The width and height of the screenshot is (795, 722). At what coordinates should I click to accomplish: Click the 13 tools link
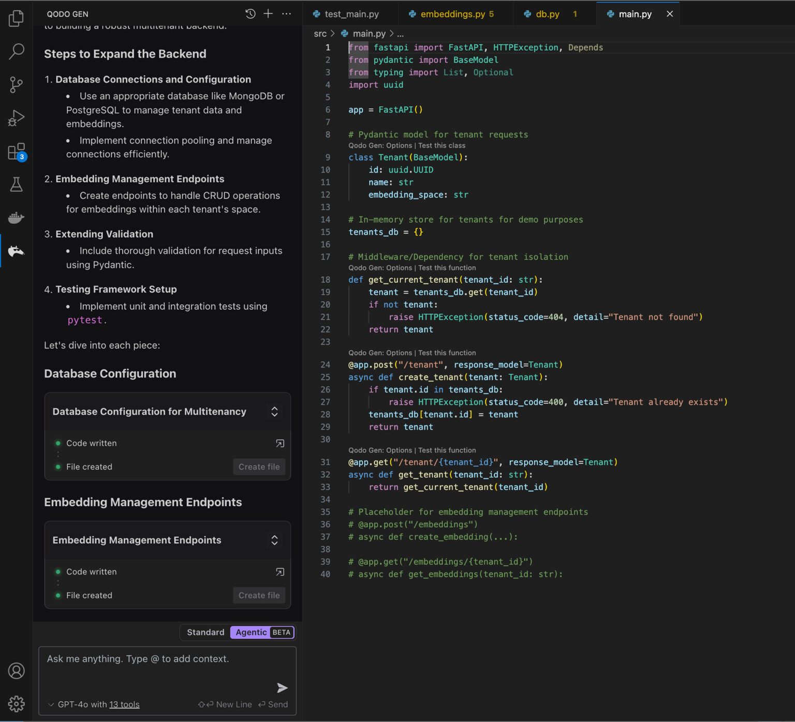pos(124,704)
